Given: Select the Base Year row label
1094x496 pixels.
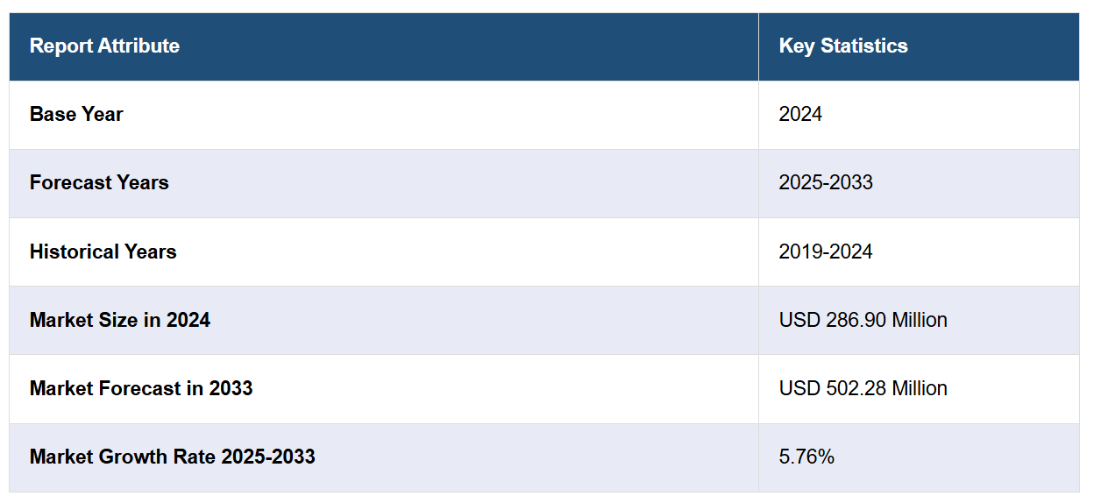Looking at the screenshot, I should tap(76, 114).
